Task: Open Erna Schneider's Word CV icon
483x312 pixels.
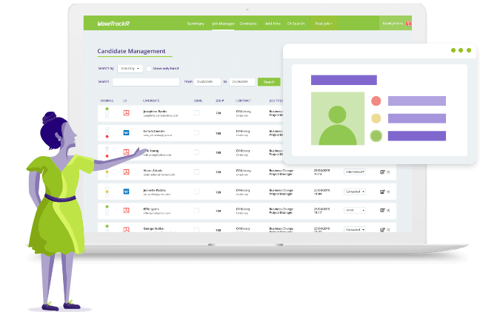Action: coord(126,133)
